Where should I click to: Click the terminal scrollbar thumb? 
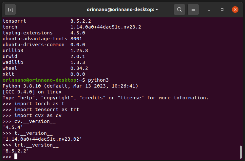[x=241, y=152]
